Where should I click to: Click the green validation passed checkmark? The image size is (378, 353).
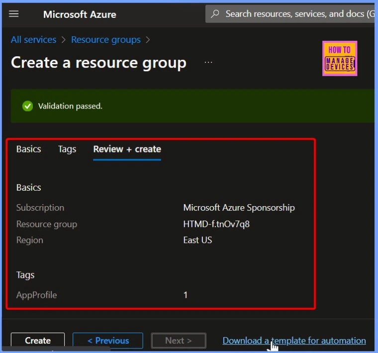click(x=28, y=106)
